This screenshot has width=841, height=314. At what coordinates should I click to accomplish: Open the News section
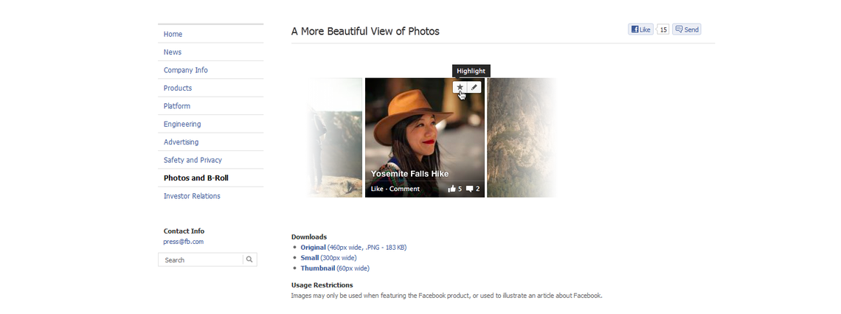(173, 52)
